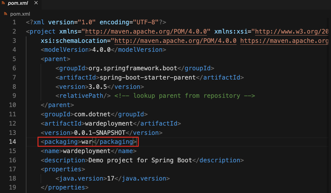Place cursor on the 'project' tag name
Image resolution: width=331 pixels, height=193 pixels.
point(43,32)
